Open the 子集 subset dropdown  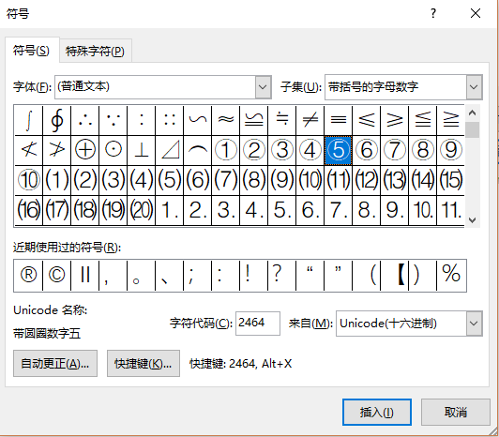(475, 87)
